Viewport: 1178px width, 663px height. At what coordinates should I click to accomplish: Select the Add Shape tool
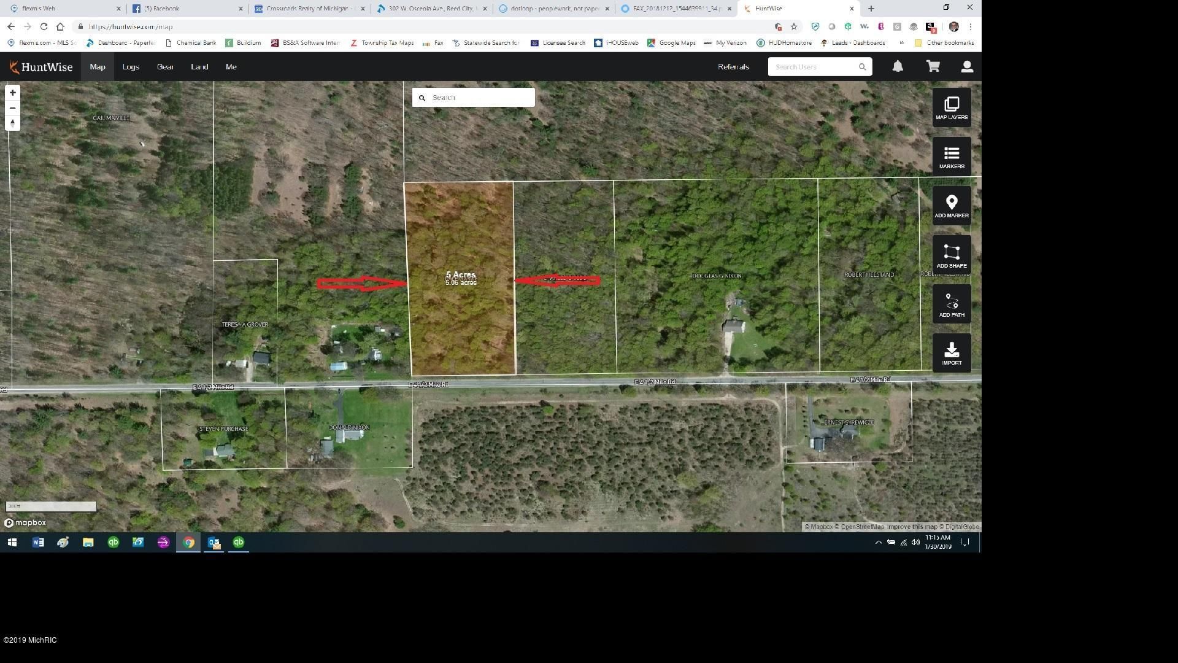pyautogui.click(x=952, y=254)
